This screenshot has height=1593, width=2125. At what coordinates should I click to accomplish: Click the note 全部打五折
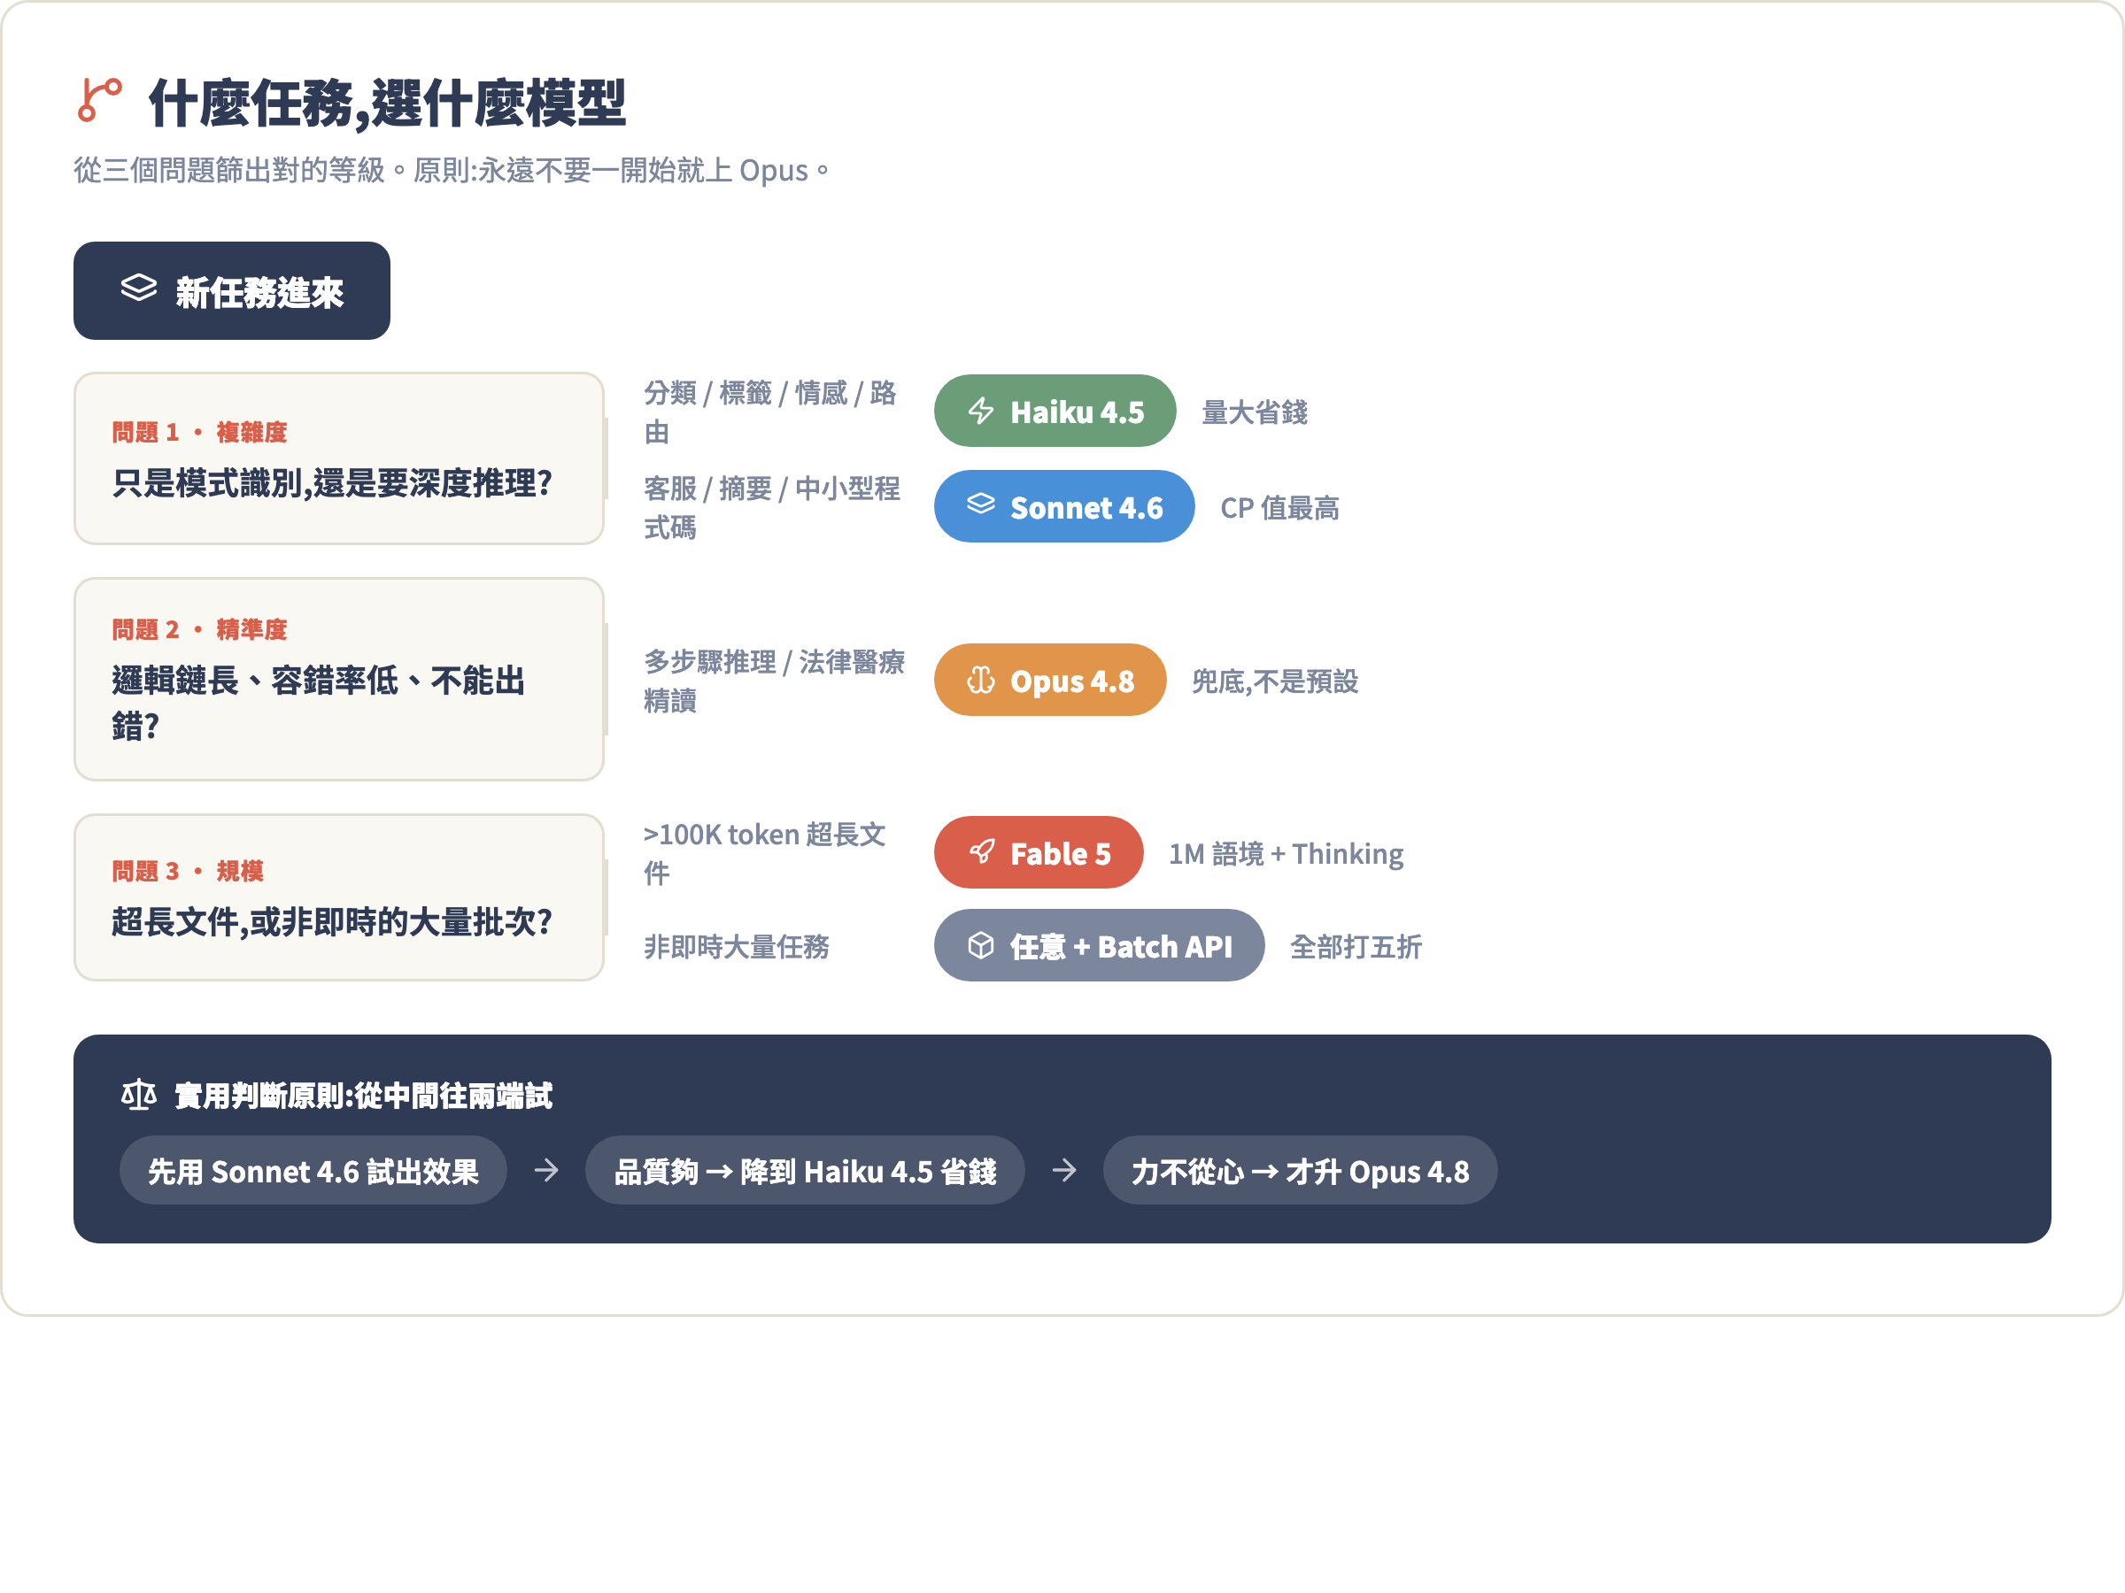point(1356,946)
